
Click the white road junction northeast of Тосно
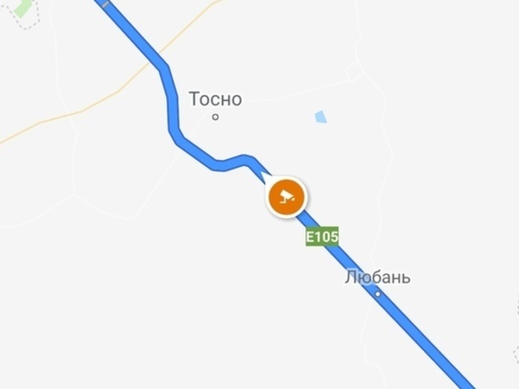click(354, 72)
